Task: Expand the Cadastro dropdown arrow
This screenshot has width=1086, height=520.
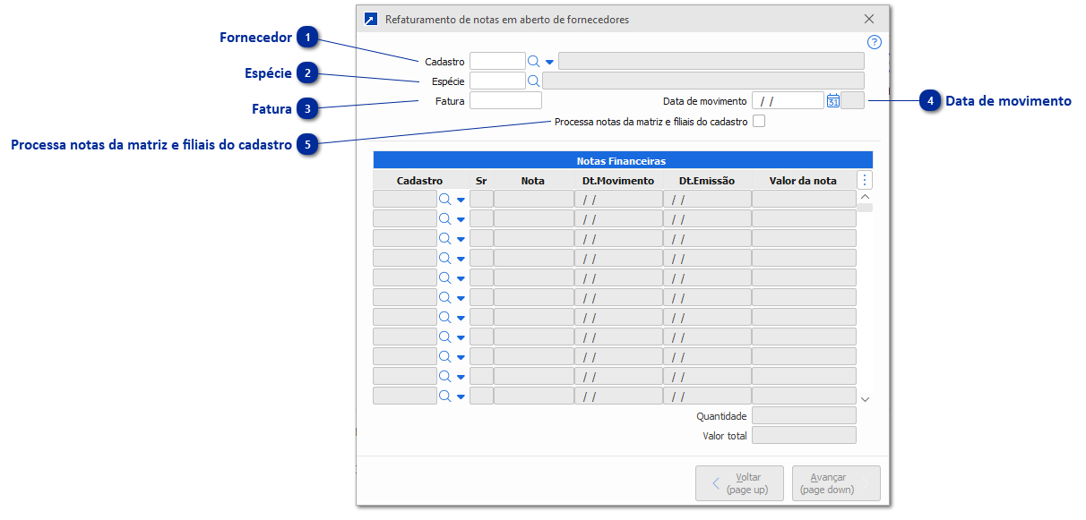Action: click(x=549, y=60)
